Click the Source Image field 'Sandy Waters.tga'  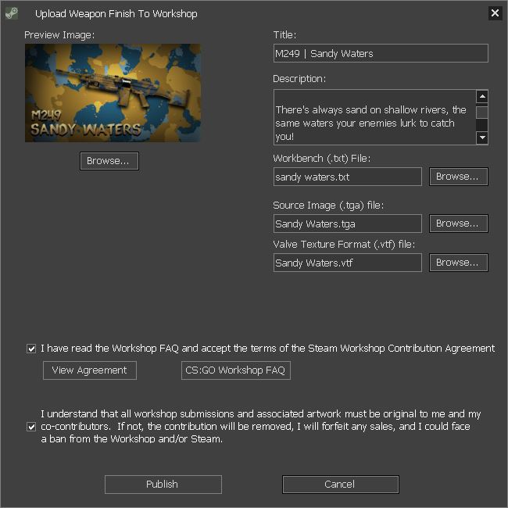[348, 224]
